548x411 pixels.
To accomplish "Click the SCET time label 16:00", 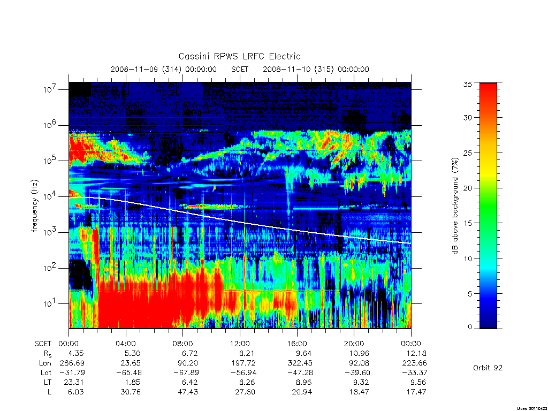I will 297,344.
